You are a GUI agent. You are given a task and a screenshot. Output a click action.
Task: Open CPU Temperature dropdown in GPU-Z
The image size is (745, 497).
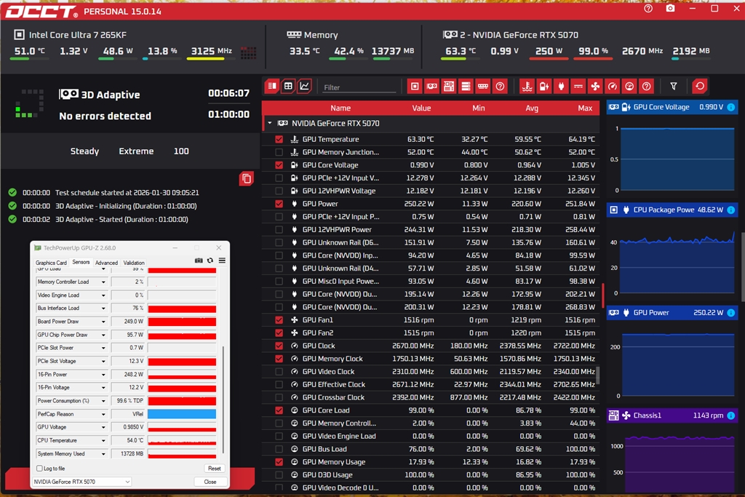point(103,440)
